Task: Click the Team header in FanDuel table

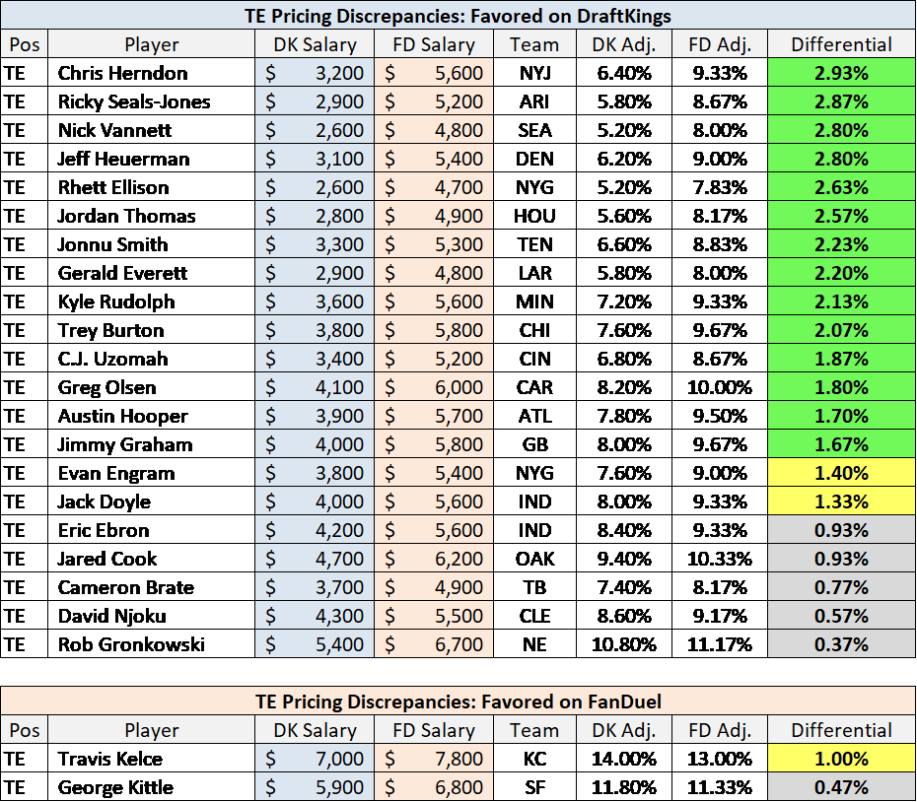Action: click(534, 730)
